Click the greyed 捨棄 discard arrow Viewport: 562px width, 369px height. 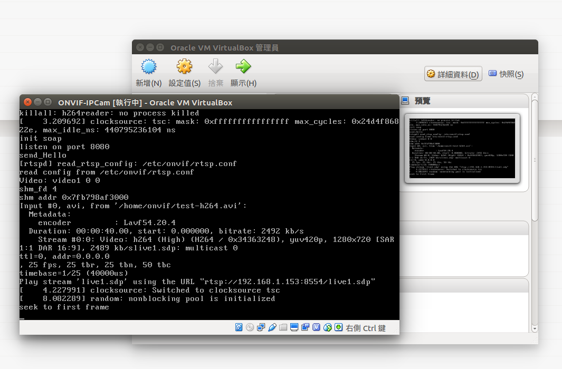click(215, 66)
